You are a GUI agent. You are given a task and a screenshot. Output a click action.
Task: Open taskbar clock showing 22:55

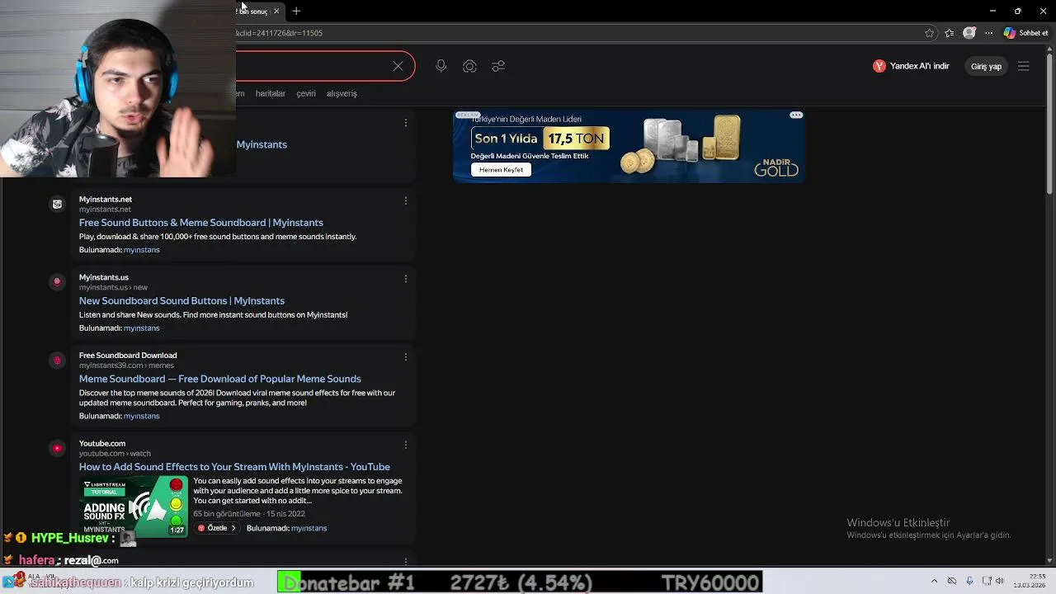click(1030, 581)
